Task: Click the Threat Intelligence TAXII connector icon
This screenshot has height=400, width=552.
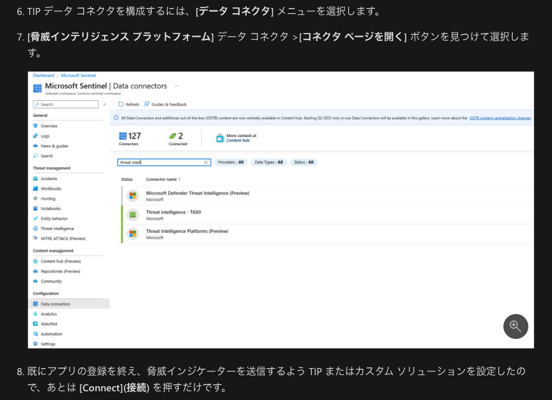Action: 133,214
